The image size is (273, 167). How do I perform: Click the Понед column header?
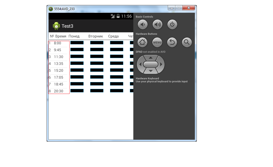point(74,36)
